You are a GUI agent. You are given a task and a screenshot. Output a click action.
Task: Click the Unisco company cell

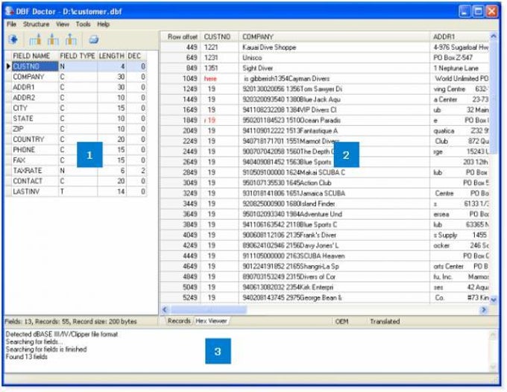(x=334, y=57)
